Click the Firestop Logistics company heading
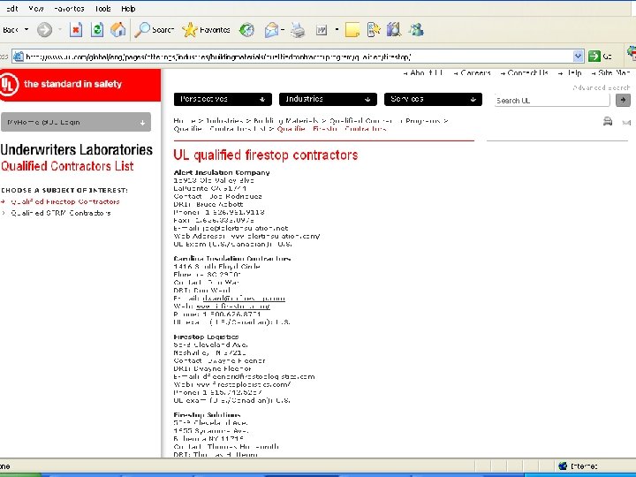This screenshot has height=477, width=636. tap(206, 337)
